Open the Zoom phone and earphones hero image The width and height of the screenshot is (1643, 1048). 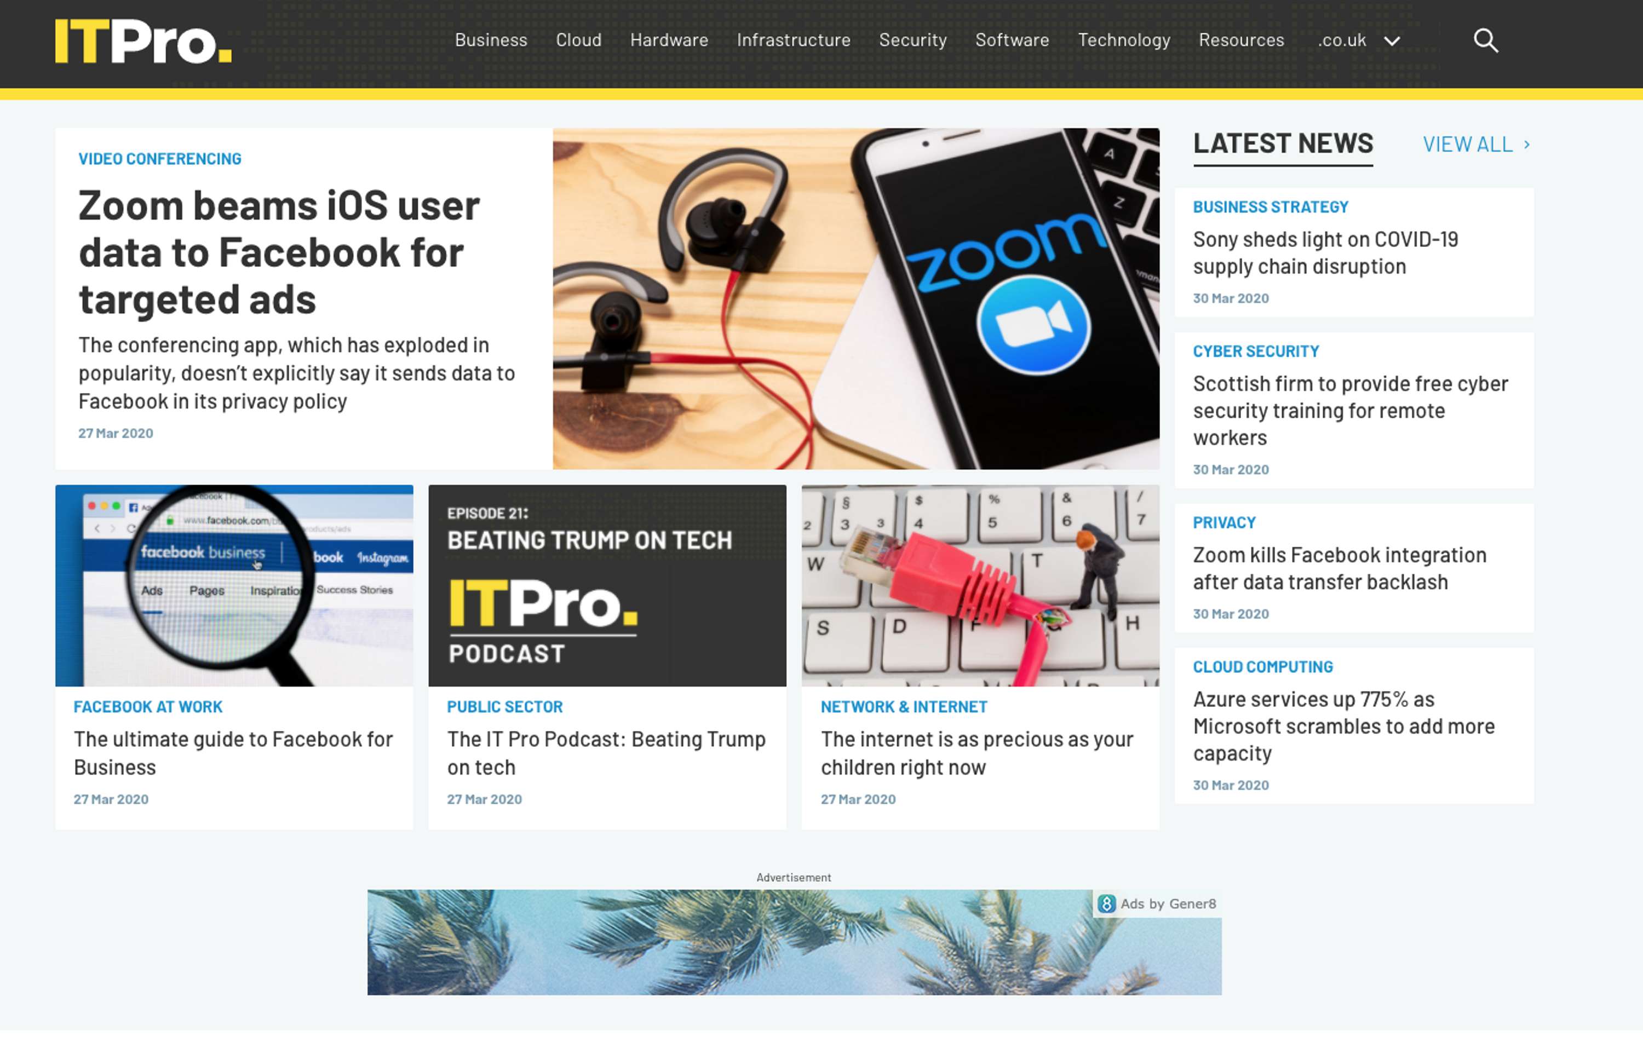click(x=855, y=298)
